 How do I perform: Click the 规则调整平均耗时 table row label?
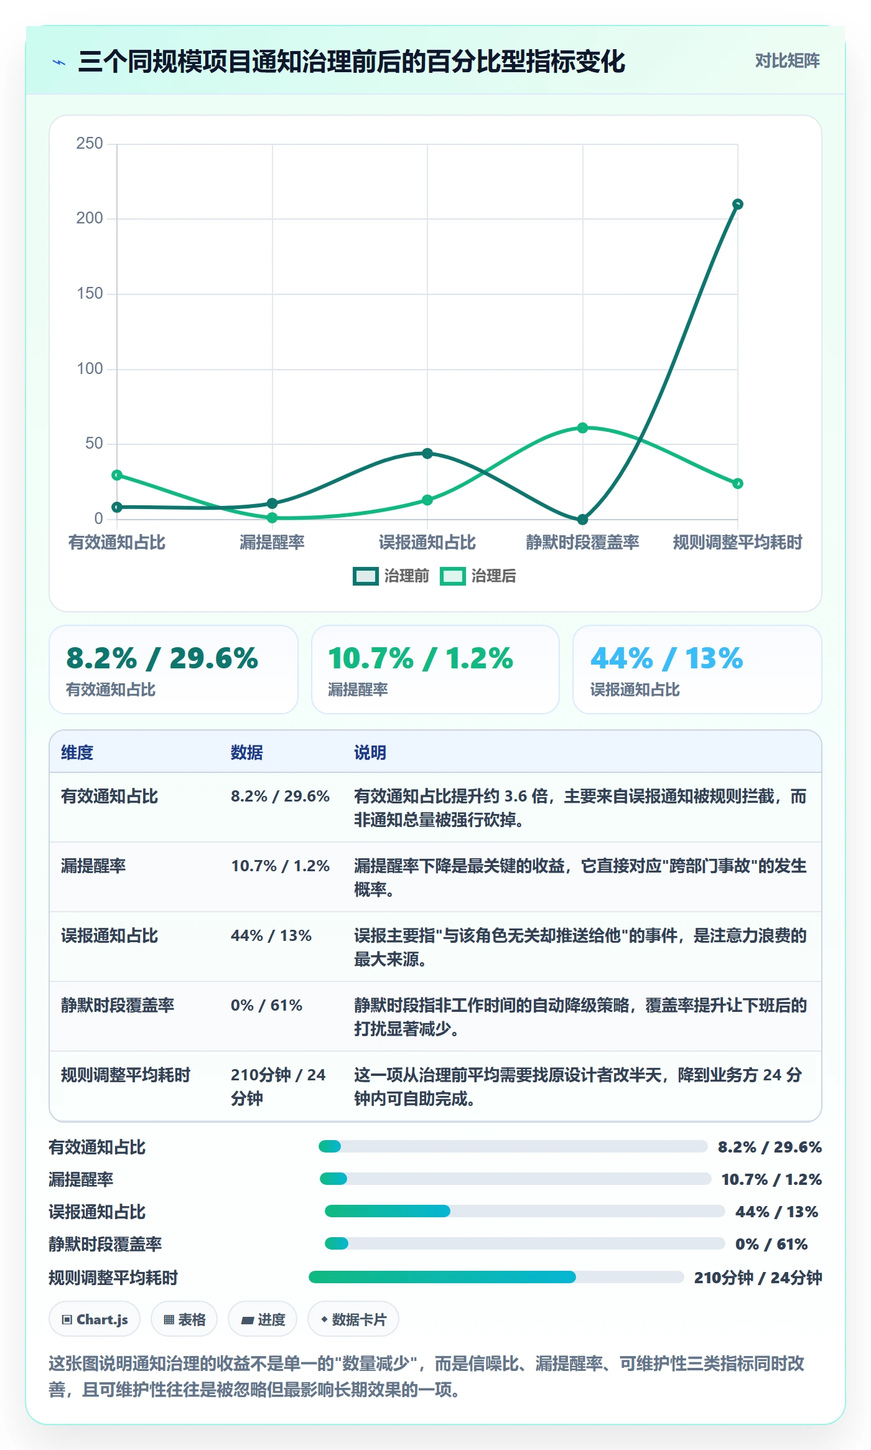tap(126, 1075)
